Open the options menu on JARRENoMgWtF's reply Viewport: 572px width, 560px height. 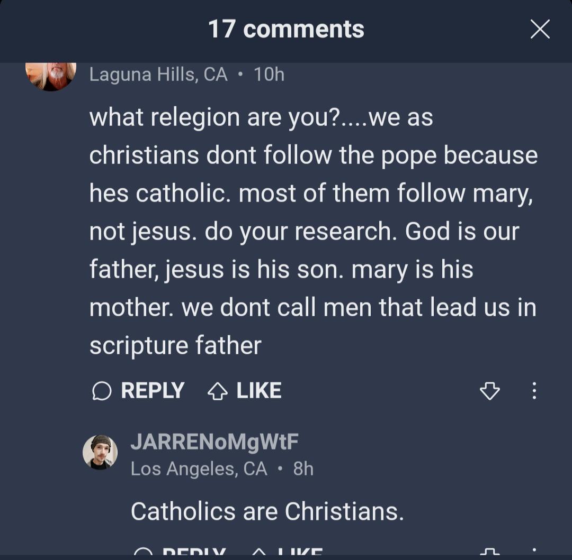(x=534, y=553)
